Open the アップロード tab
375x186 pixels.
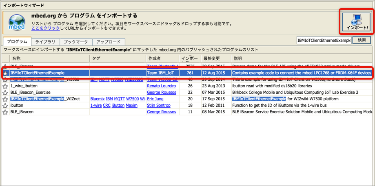[109, 42]
